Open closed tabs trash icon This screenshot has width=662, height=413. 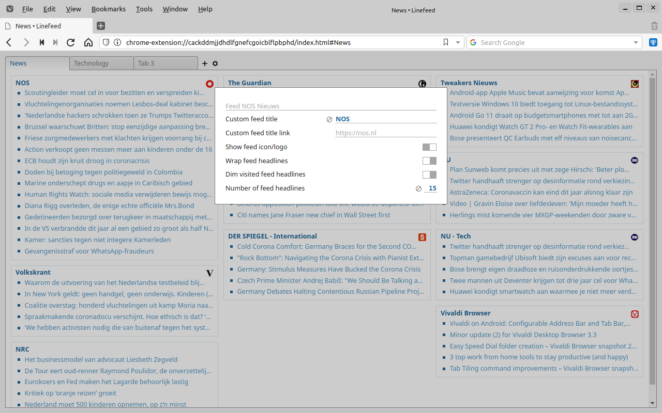pos(654,26)
